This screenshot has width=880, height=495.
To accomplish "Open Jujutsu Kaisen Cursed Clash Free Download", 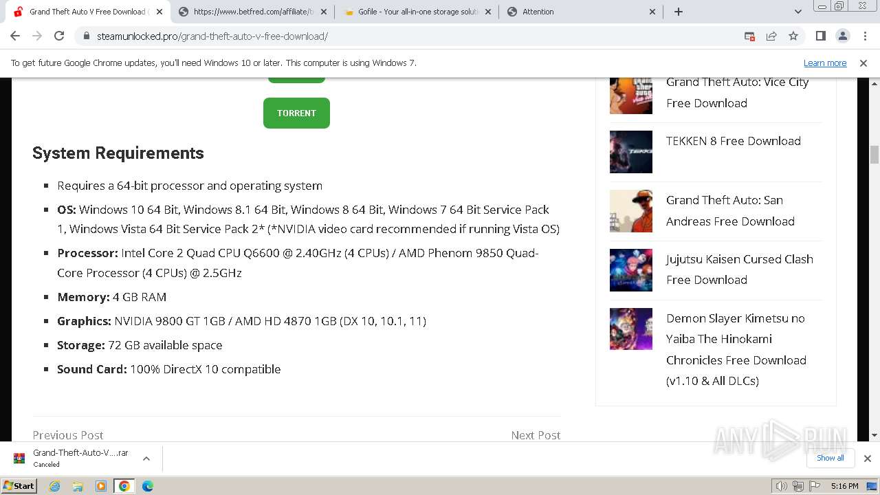I will click(740, 269).
